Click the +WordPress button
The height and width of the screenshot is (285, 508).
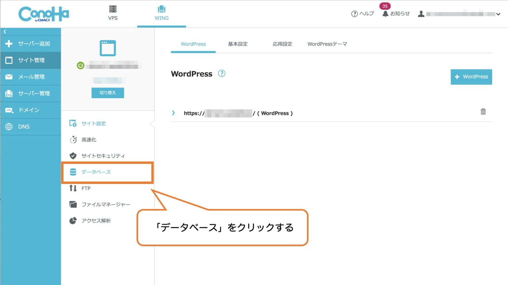pos(471,77)
